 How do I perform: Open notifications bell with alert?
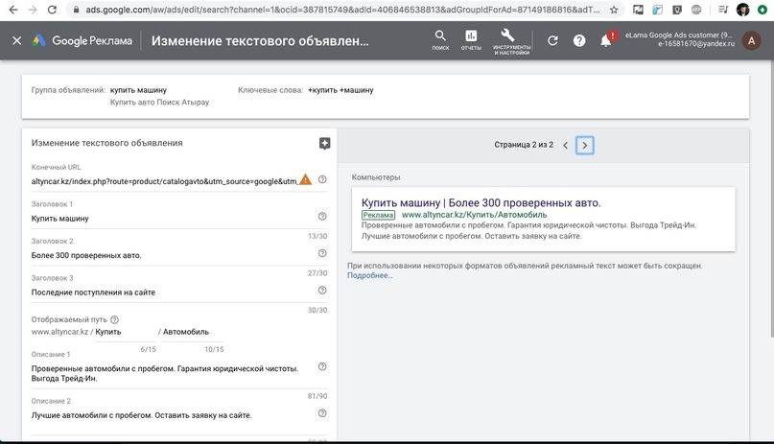pos(607,39)
